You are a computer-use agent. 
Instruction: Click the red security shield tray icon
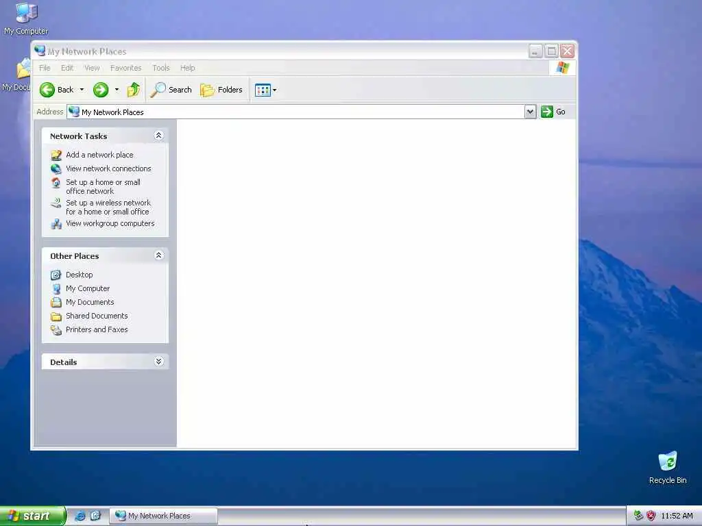651,516
